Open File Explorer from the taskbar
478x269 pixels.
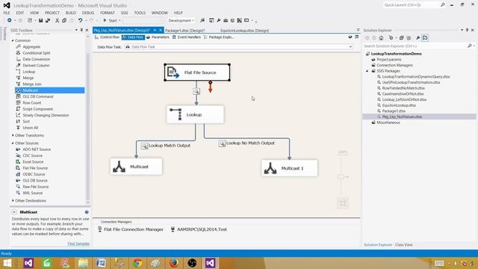tap(83, 263)
